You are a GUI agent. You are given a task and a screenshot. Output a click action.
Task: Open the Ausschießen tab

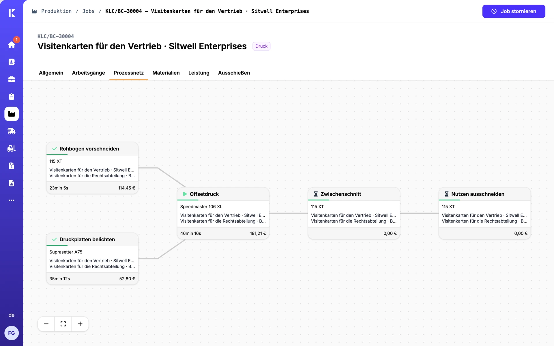click(234, 73)
